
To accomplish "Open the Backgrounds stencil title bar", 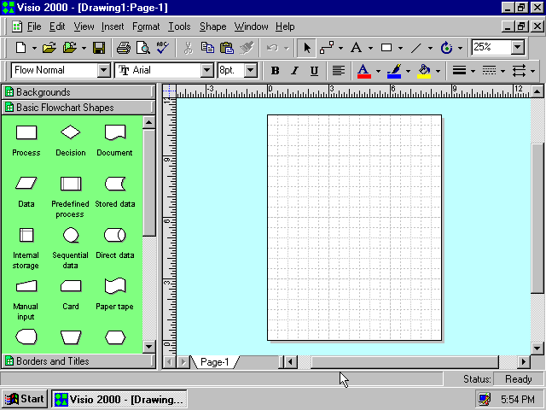I will coord(78,92).
